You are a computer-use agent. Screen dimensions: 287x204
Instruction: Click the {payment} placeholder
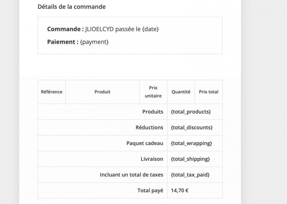94,42
